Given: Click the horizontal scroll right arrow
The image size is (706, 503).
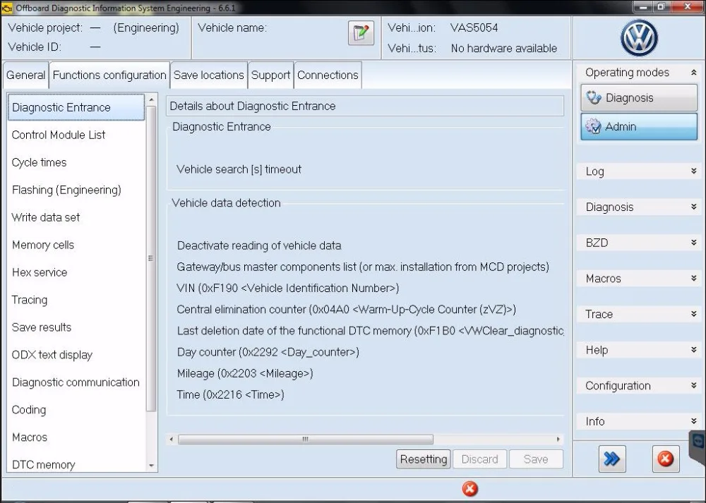Looking at the screenshot, I should point(558,439).
